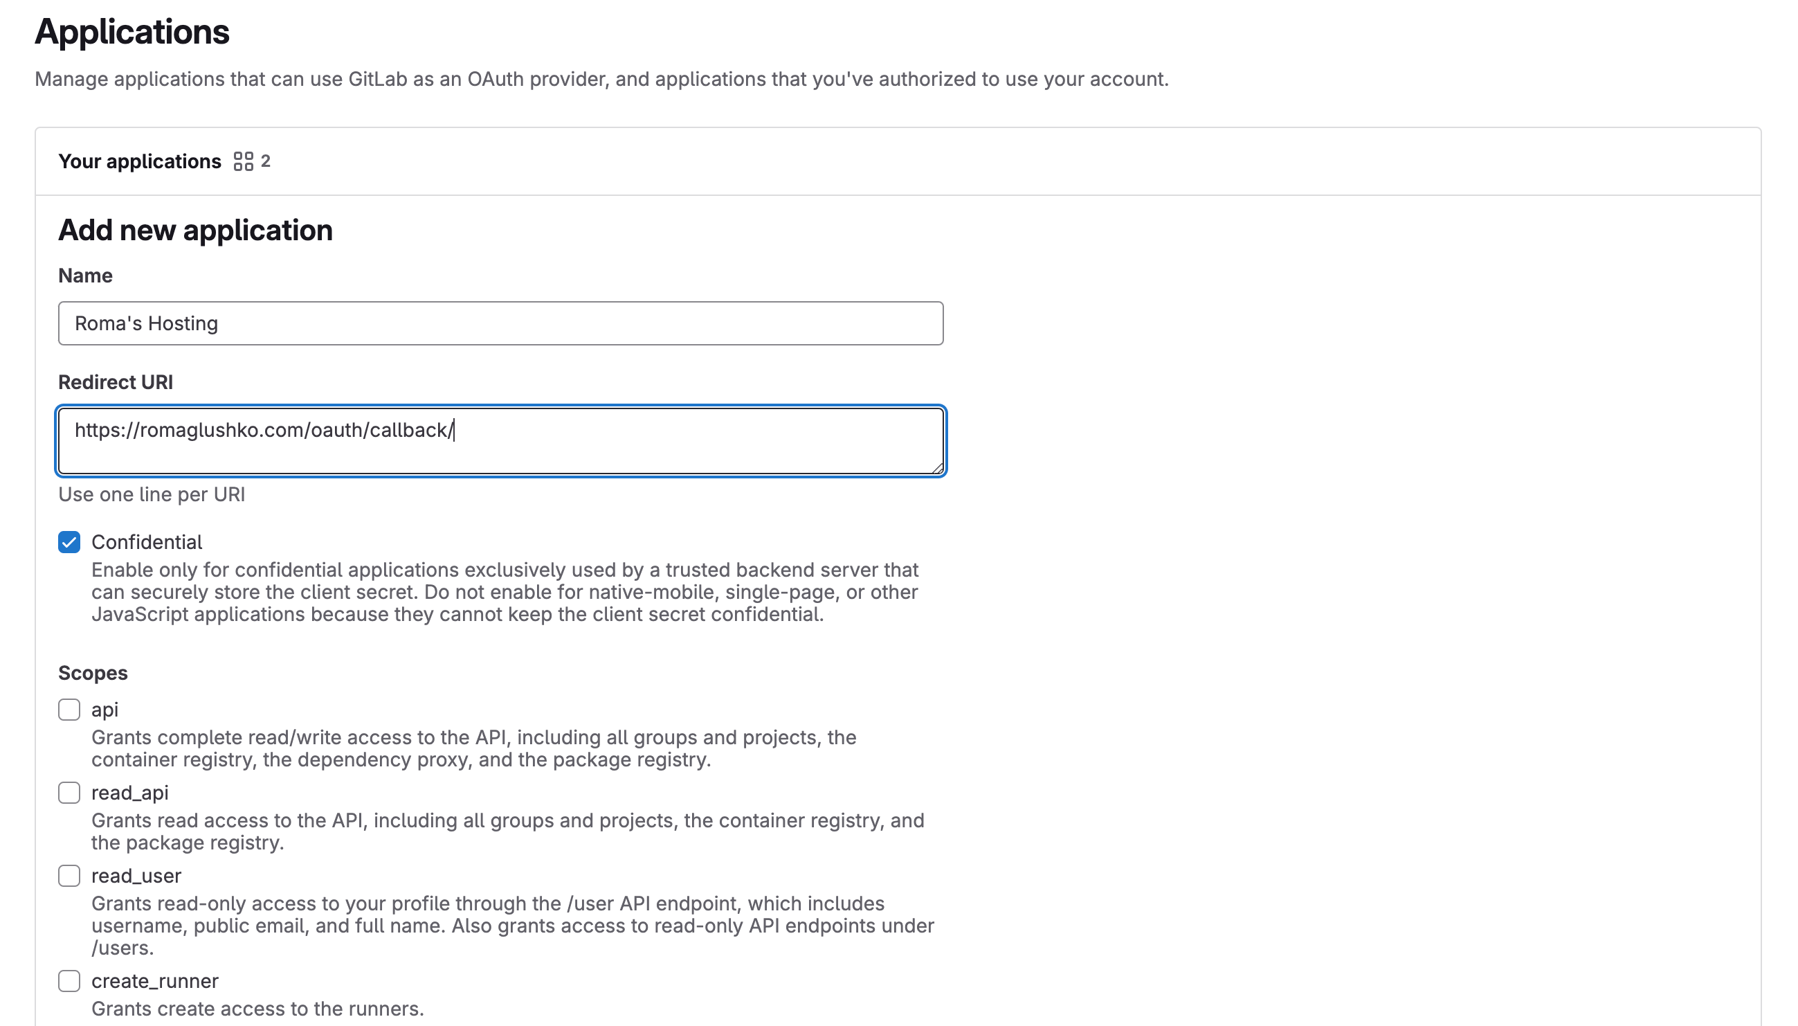Click the Your applications grid icon
Viewport: 1798px width, 1026px height.
[x=242, y=162]
